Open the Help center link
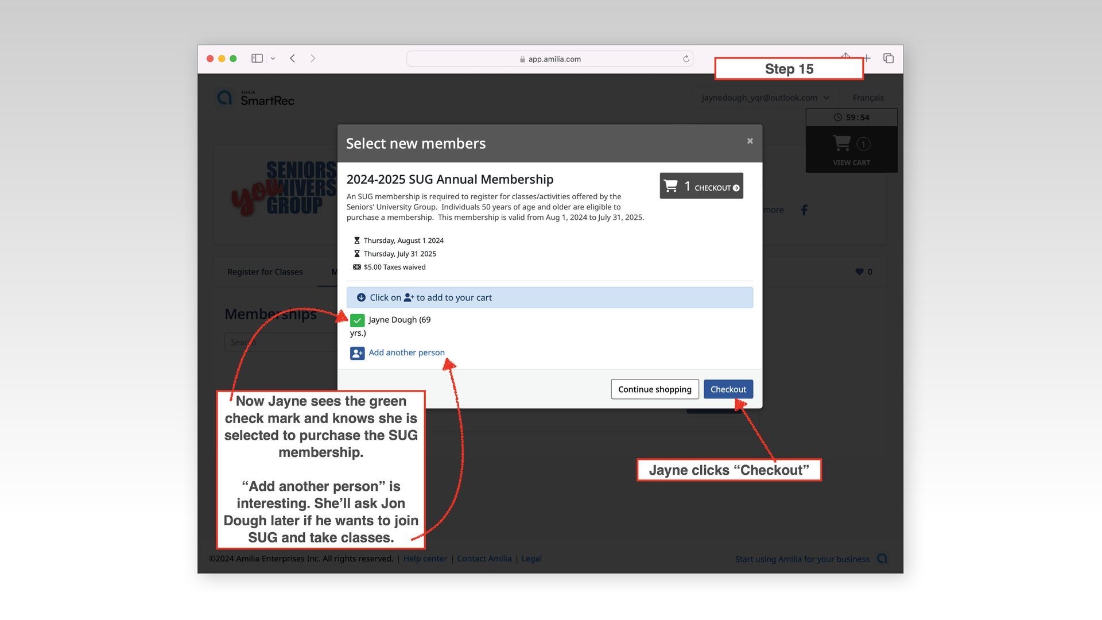Viewport: 1102px width, 620px height. tap(425, 559)
